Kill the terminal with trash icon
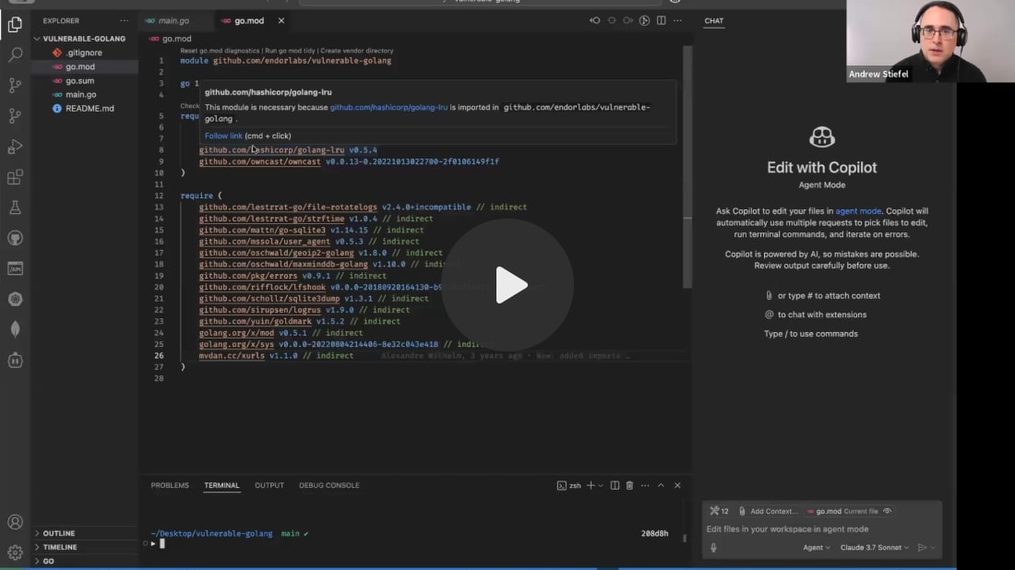 (629, 485)
